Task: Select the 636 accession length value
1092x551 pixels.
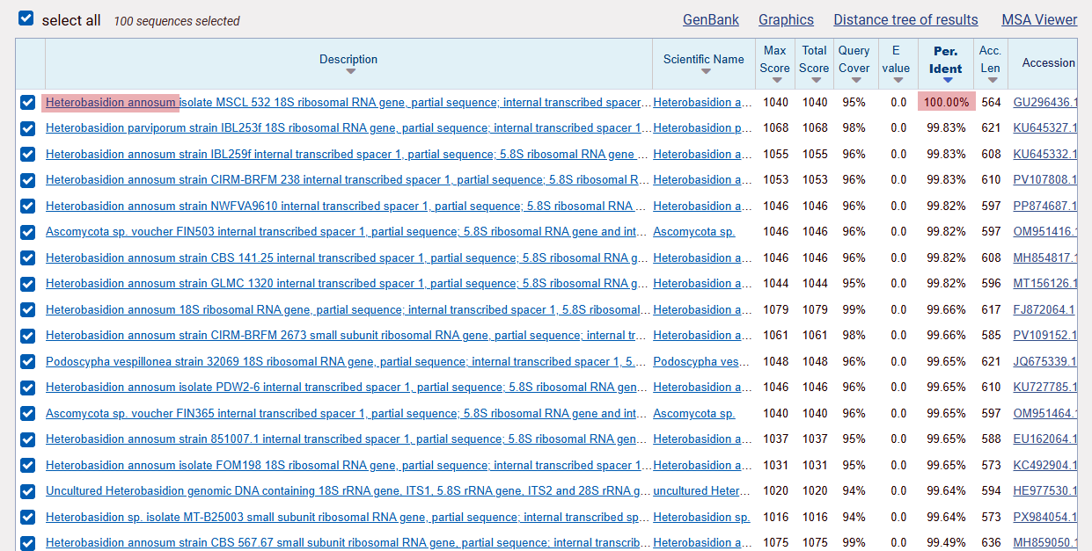Action: point(991,543)
